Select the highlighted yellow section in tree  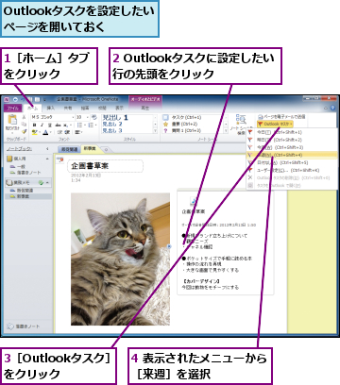click(28, 196)
